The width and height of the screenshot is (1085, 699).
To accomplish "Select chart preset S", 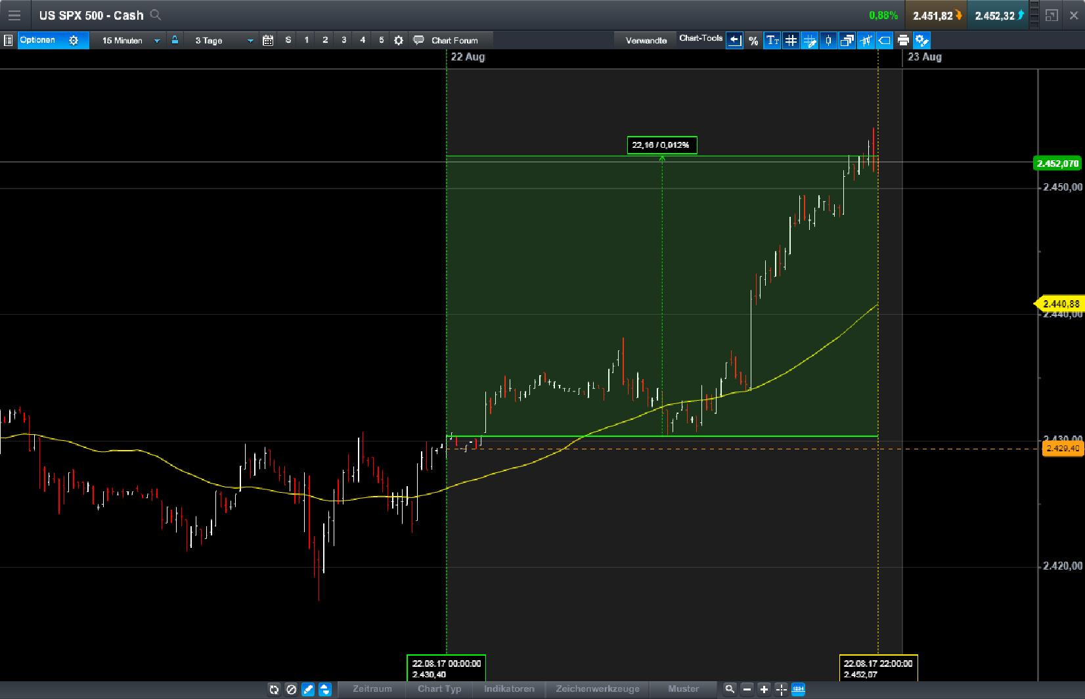I will pos(288,40).
